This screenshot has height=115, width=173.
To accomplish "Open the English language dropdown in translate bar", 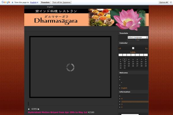I will click(34, 2).
